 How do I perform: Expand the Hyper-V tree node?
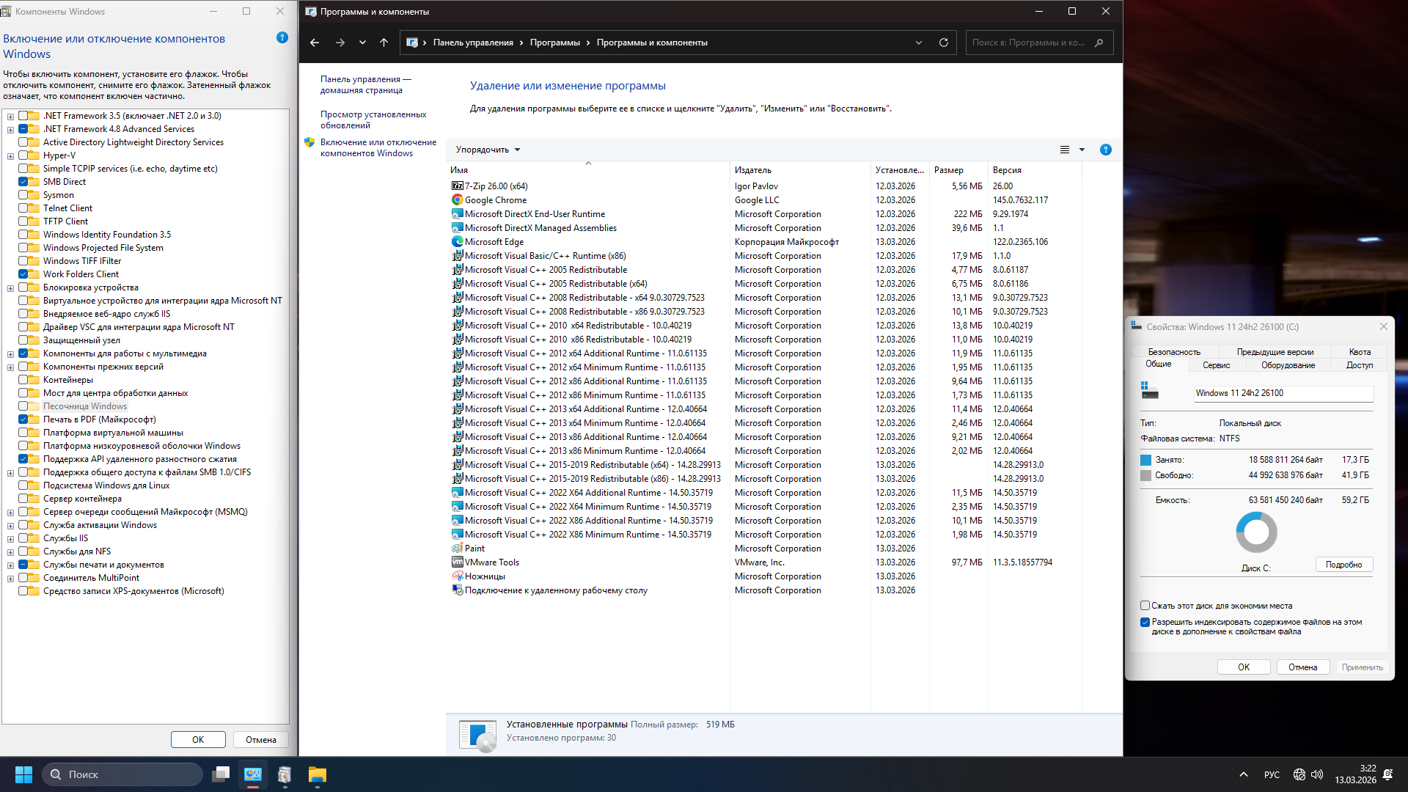tap(10, 155)
